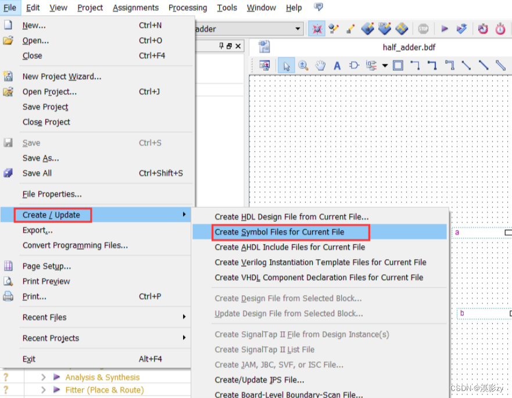Open the Edit menu
The width and height of the screenshot is (512, 398).
pos(33,8)
